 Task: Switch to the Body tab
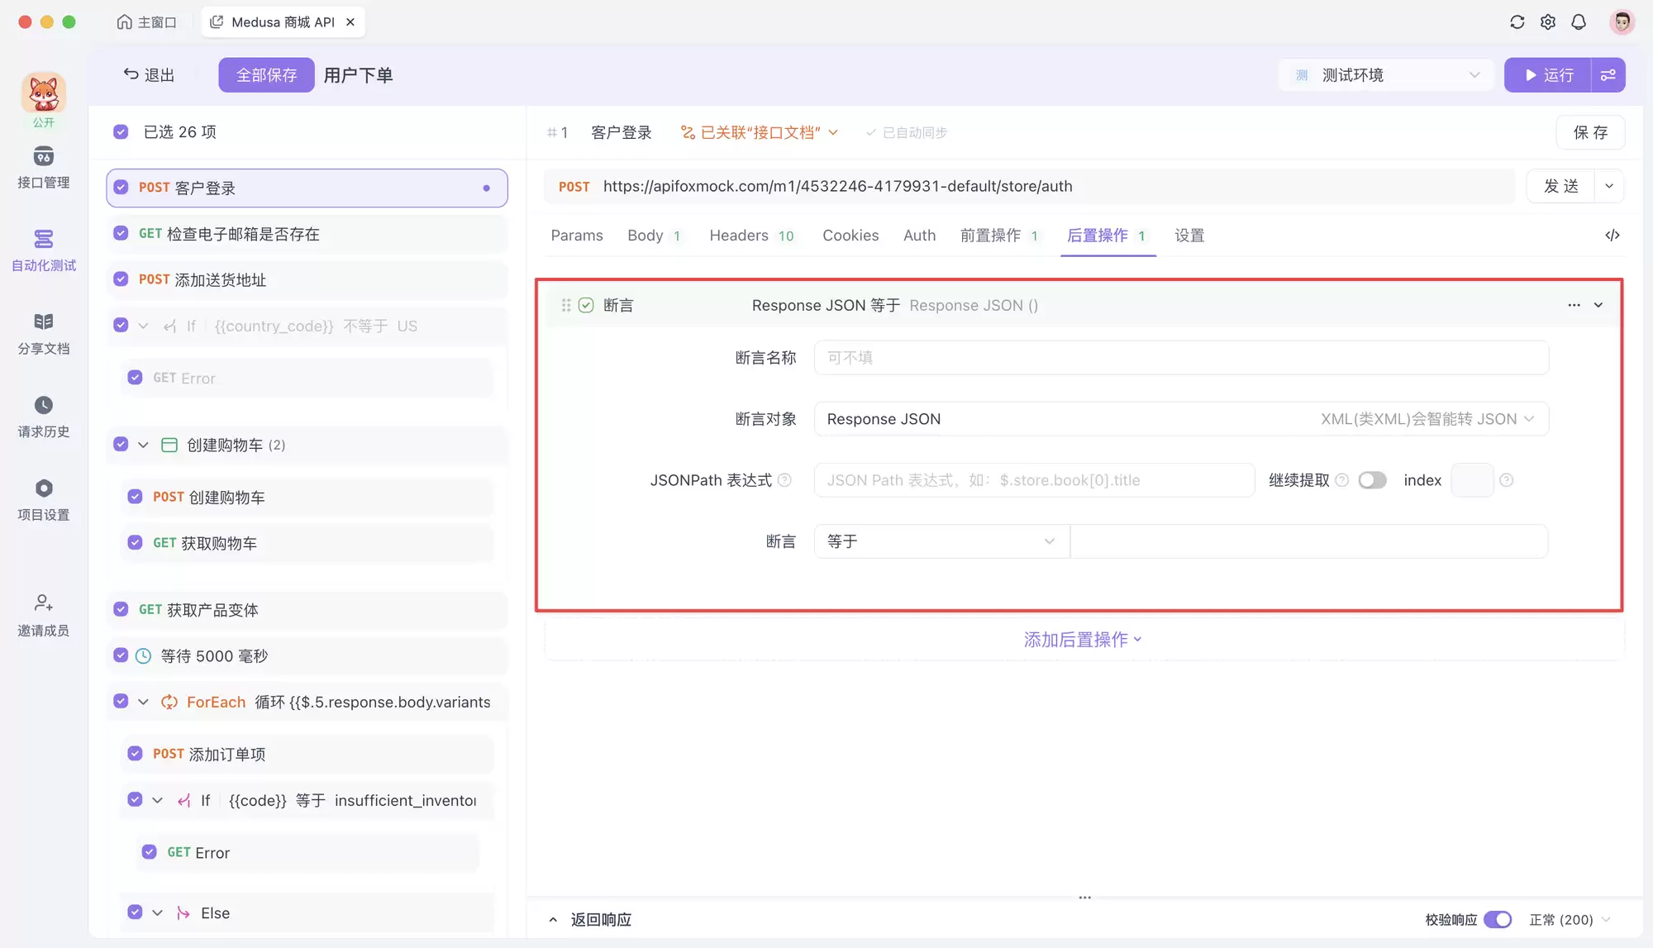pyautogui.click(x=654, y=236)
